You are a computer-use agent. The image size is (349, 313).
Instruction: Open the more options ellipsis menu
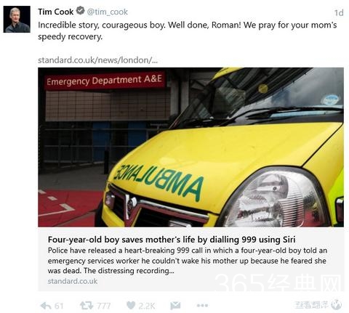[x=202, y=306]
